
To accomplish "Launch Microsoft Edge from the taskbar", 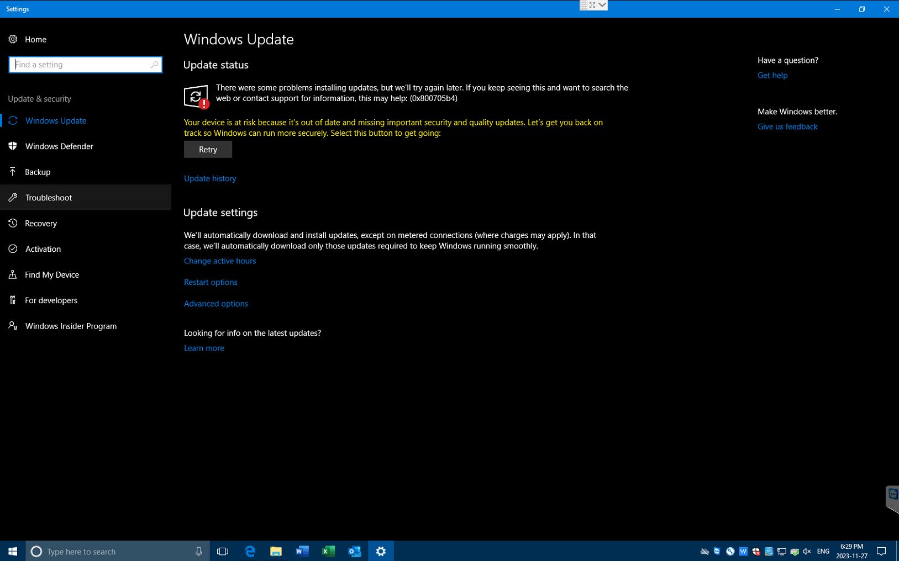I will coord(250,551).
